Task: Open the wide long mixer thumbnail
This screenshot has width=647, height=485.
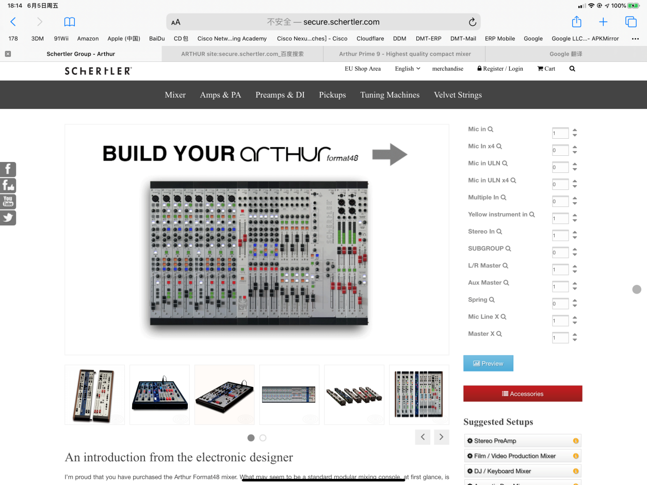Action: [289, 395]
